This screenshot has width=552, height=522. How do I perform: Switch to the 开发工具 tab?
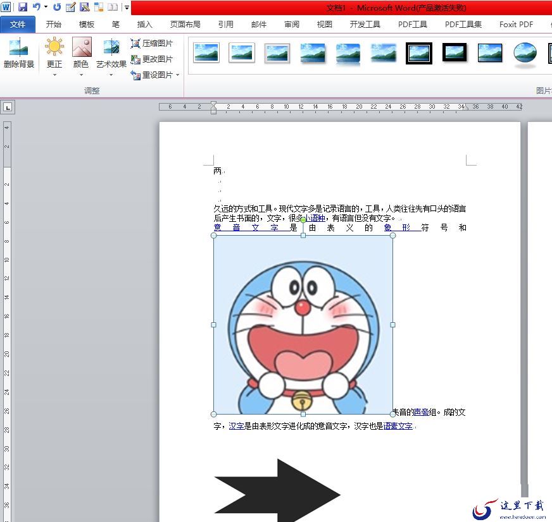point(365,24)
